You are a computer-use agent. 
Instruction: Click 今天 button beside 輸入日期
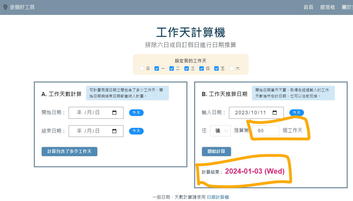point(297,113)
